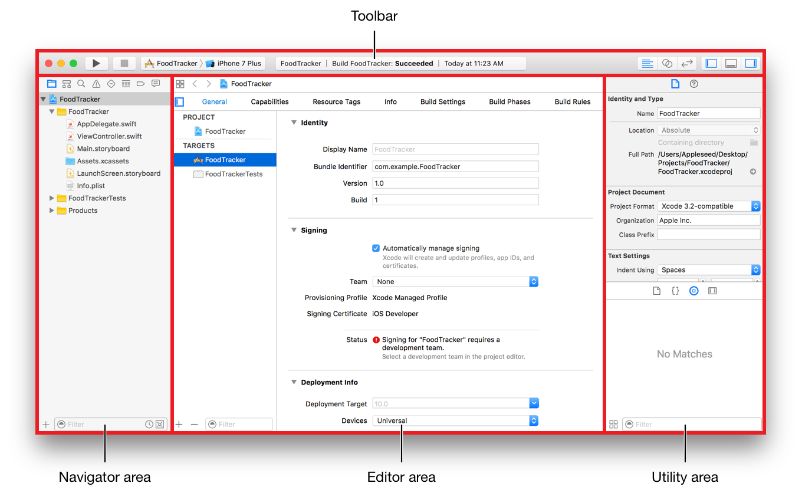Show only source-controlled files
This screenshot has height=493, width=802.
tap(160, 424)
